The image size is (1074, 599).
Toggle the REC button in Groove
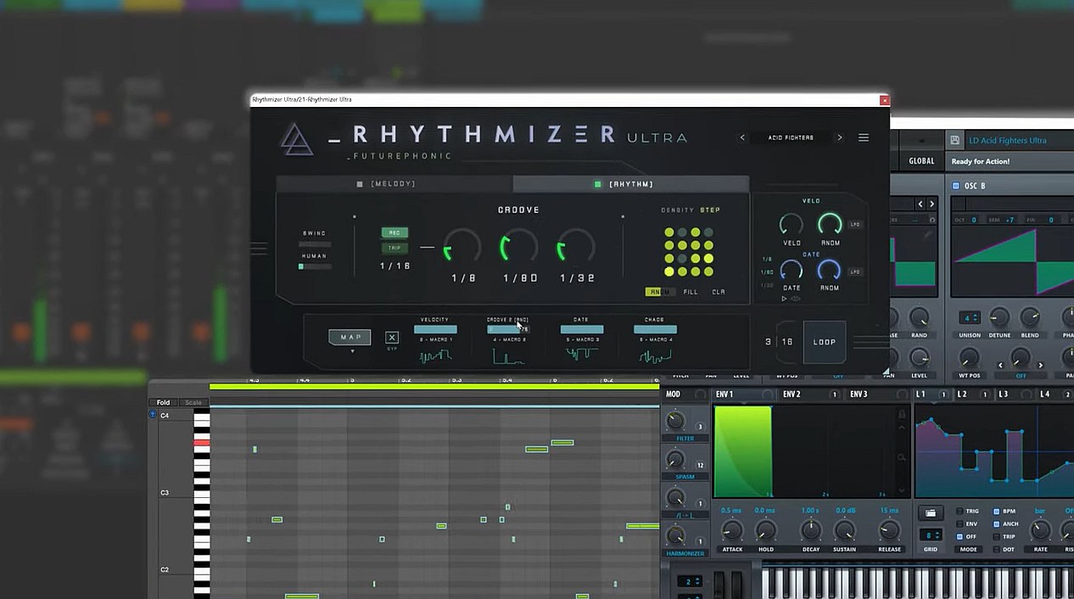(394, 232)
